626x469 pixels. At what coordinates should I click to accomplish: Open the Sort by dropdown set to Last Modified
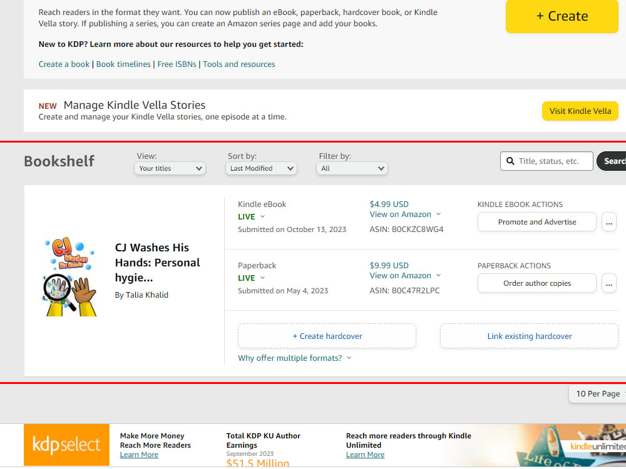pyautogui.click(x=261, y=168)
